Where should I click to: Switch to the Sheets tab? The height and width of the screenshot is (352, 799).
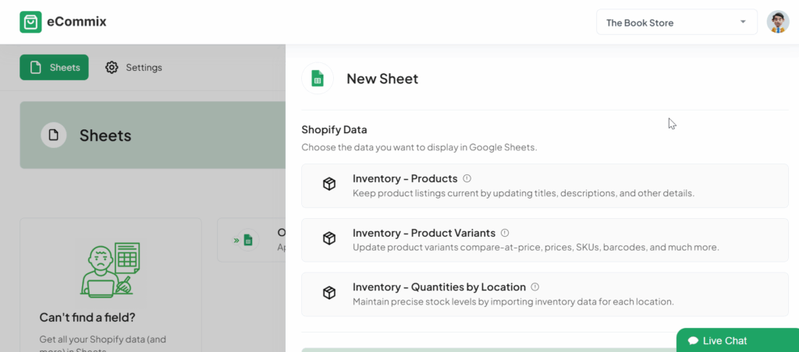click(54, 67)
